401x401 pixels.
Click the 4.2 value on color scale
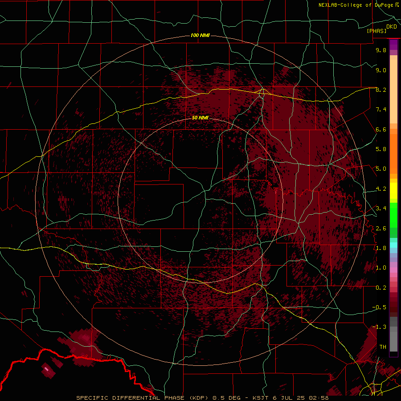pyautogui.click(x=381, y=188)
